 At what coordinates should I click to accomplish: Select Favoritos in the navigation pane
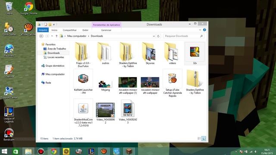click(50, 44)
